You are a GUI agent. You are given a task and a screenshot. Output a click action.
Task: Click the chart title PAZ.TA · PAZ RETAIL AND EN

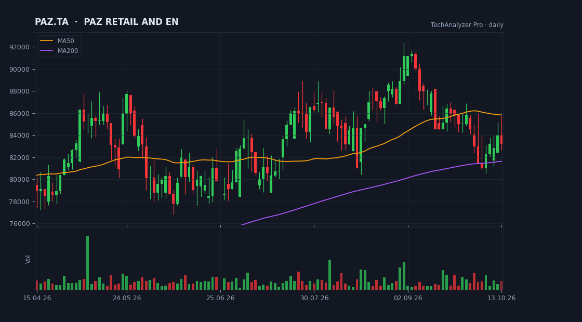tap(107, 22)
